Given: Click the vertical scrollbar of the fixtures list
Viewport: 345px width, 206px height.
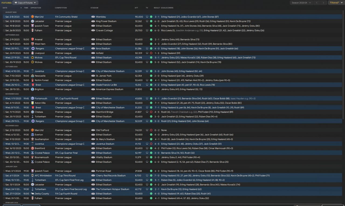Looking at the screenshot, I should click(x=344, y=65).
